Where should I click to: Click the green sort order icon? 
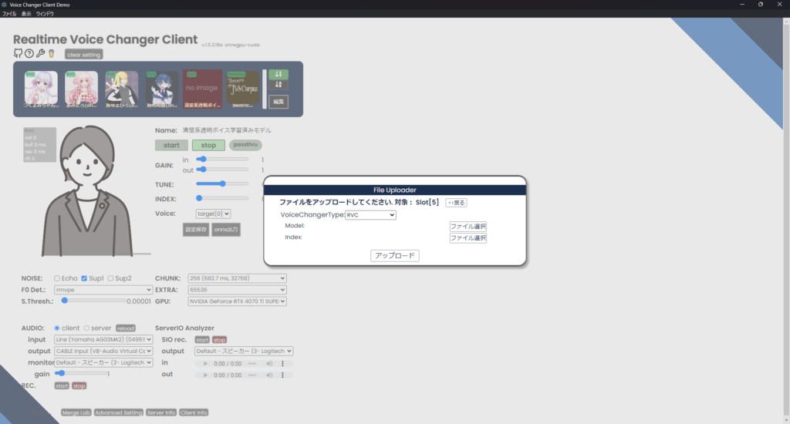(278, 75)
